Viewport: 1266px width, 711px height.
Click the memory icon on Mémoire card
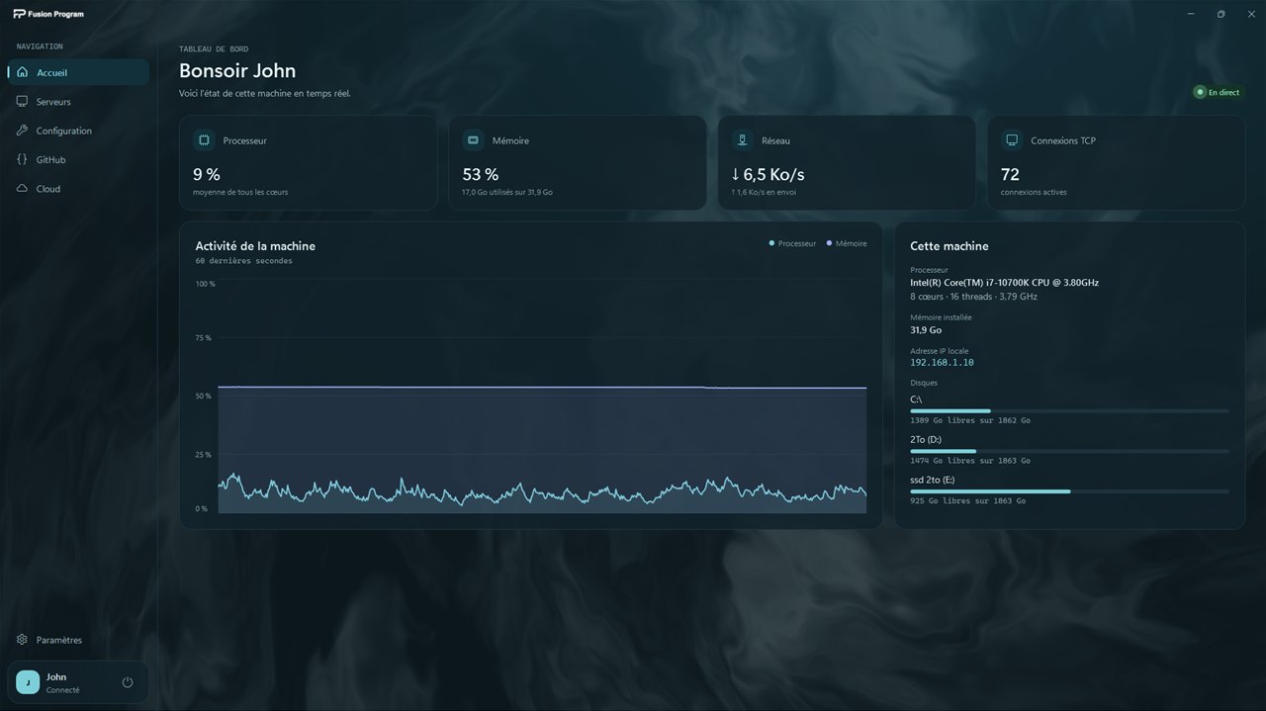click(x=473, y=140)
